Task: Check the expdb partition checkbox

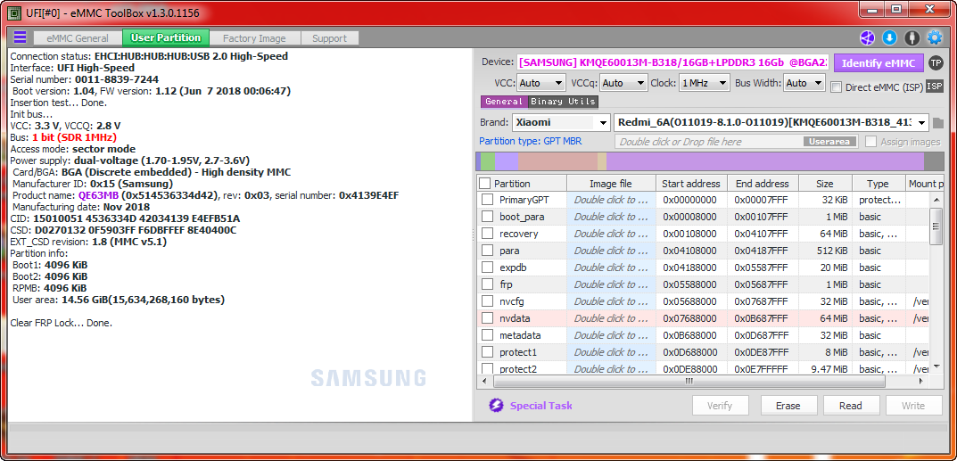Action: pyautogui.click(x=487, y=268)
